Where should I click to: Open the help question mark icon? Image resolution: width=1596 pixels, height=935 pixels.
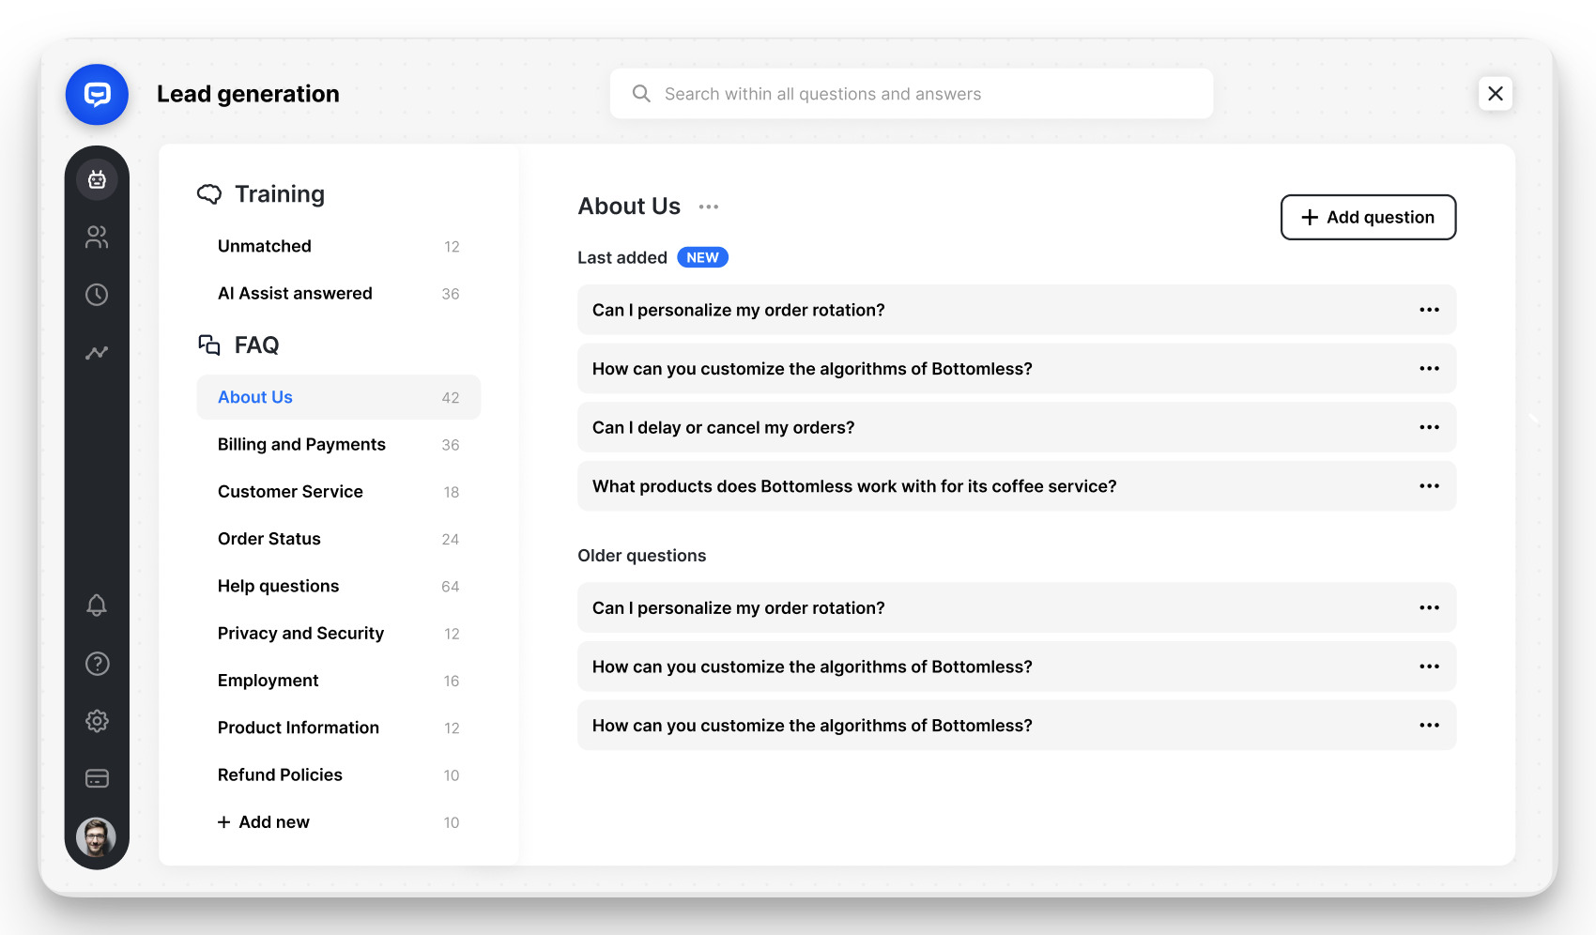click(x=97, y=664)
